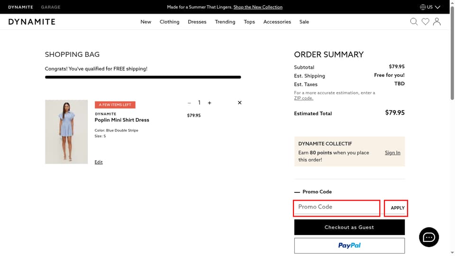Decrease item quantity with minus button
The image size is (455, 256).
coord(189,103)
